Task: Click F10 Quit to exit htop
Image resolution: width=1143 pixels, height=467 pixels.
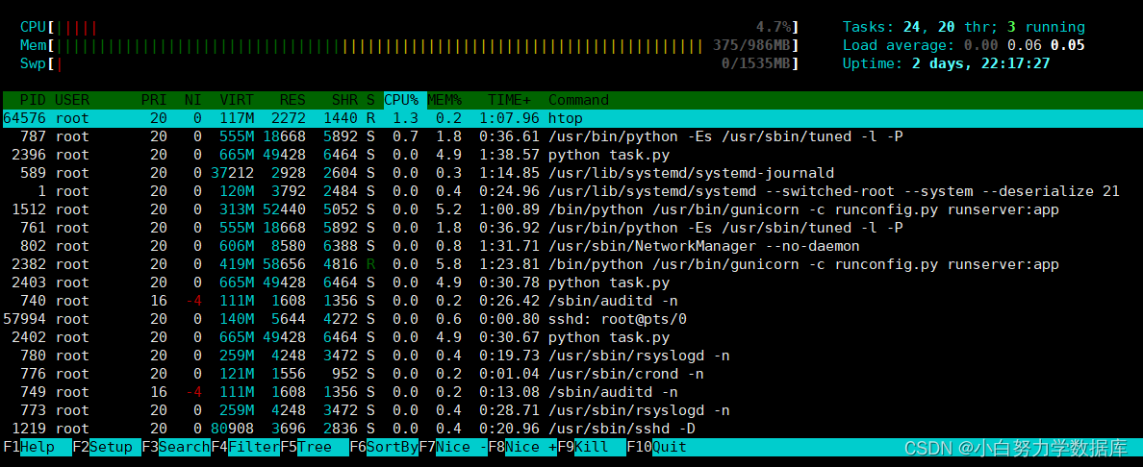Action: click(x=657, y=447)
